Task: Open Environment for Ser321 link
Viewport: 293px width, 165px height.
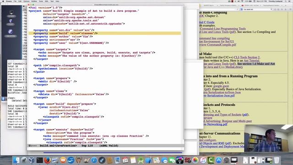Action: [x=217, y=41]
